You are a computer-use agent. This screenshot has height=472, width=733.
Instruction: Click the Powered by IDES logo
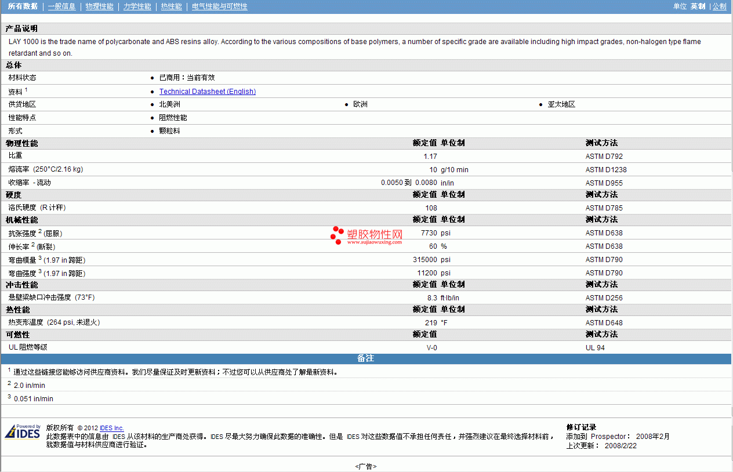point(23,432)
